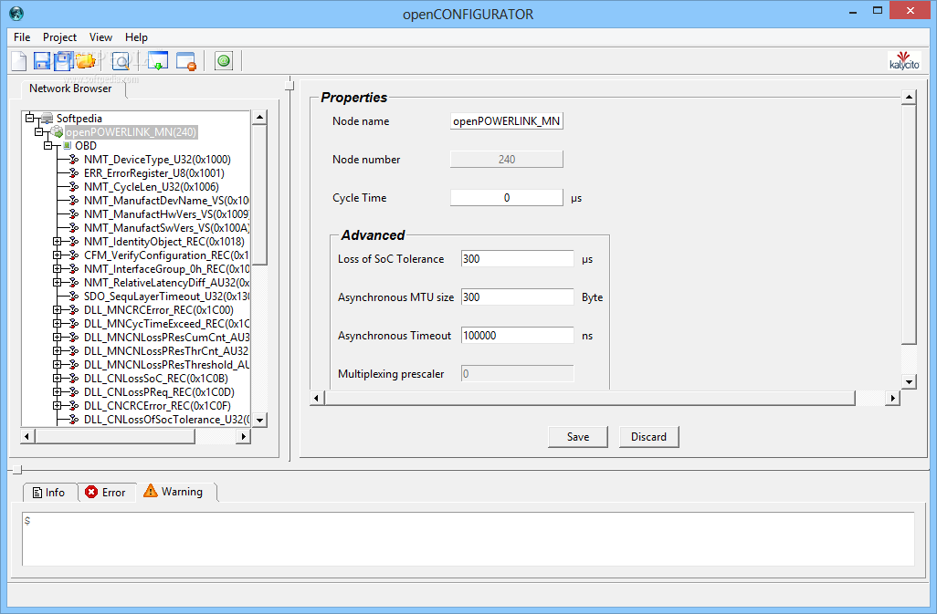Click tree horizontal scrollbar right arrow

[243, 437]
